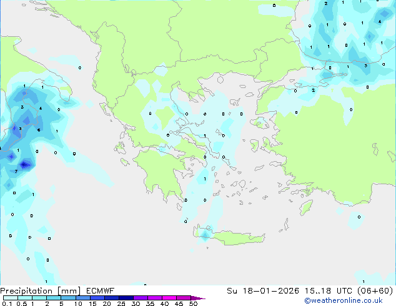
Task: Select the legend swatch for 20 to 25 mm
Action: click(112, 298)
